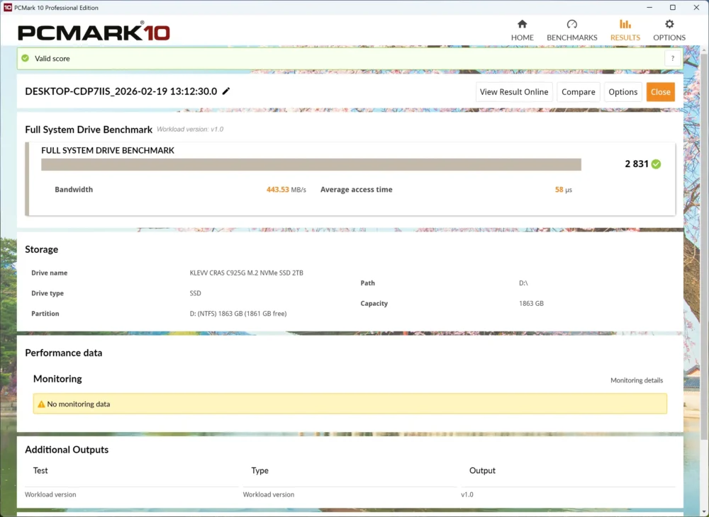The width and height of the screenshot is (709, 517).
Task: Click the score 2 831
Action: click(x=637, y=164)
